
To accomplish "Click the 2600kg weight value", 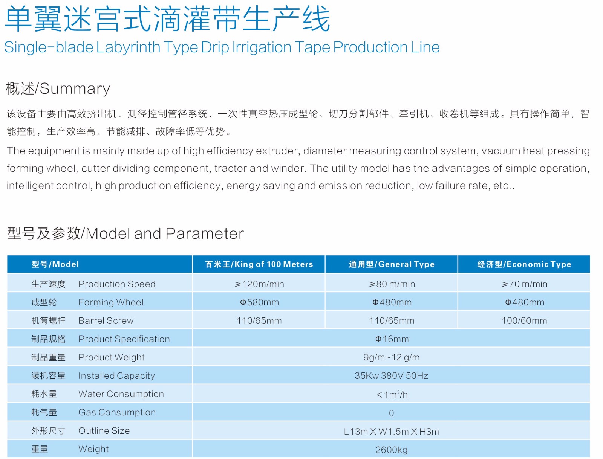I will pos(392,450).
